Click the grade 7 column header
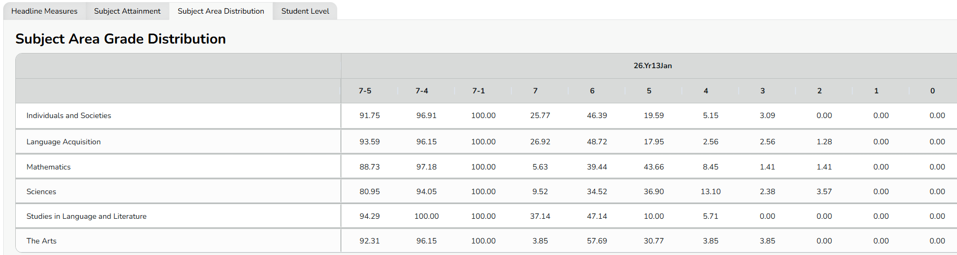This screenshot has height=255, width=957. pyautogui.click(x=536, y=91)
